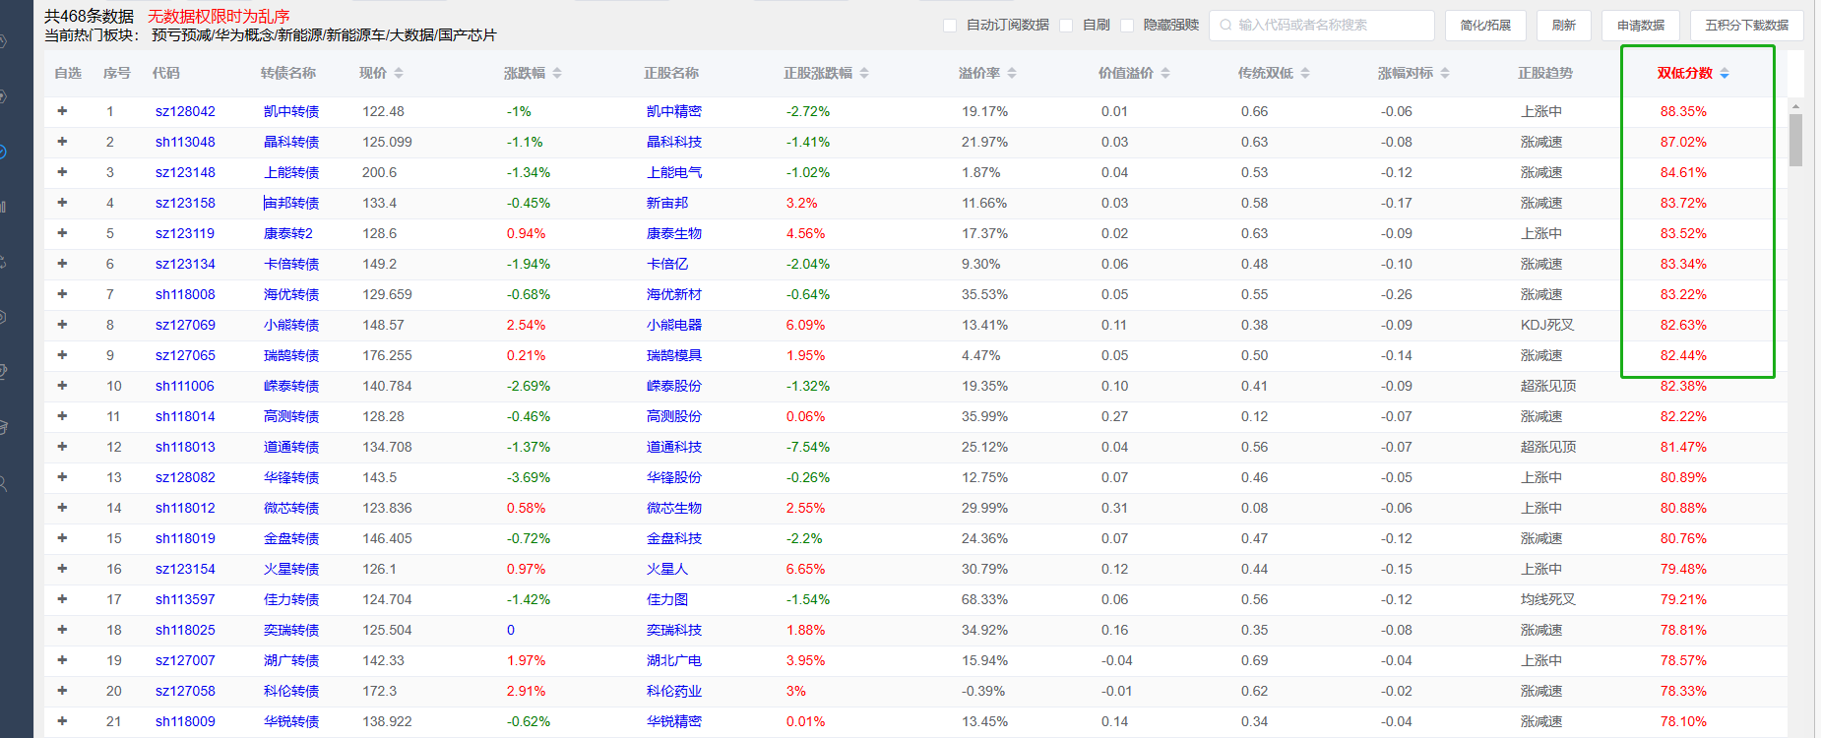Click 均线死叉 trend cell
Viewport: 1821px width, 738px height.
1548,599
